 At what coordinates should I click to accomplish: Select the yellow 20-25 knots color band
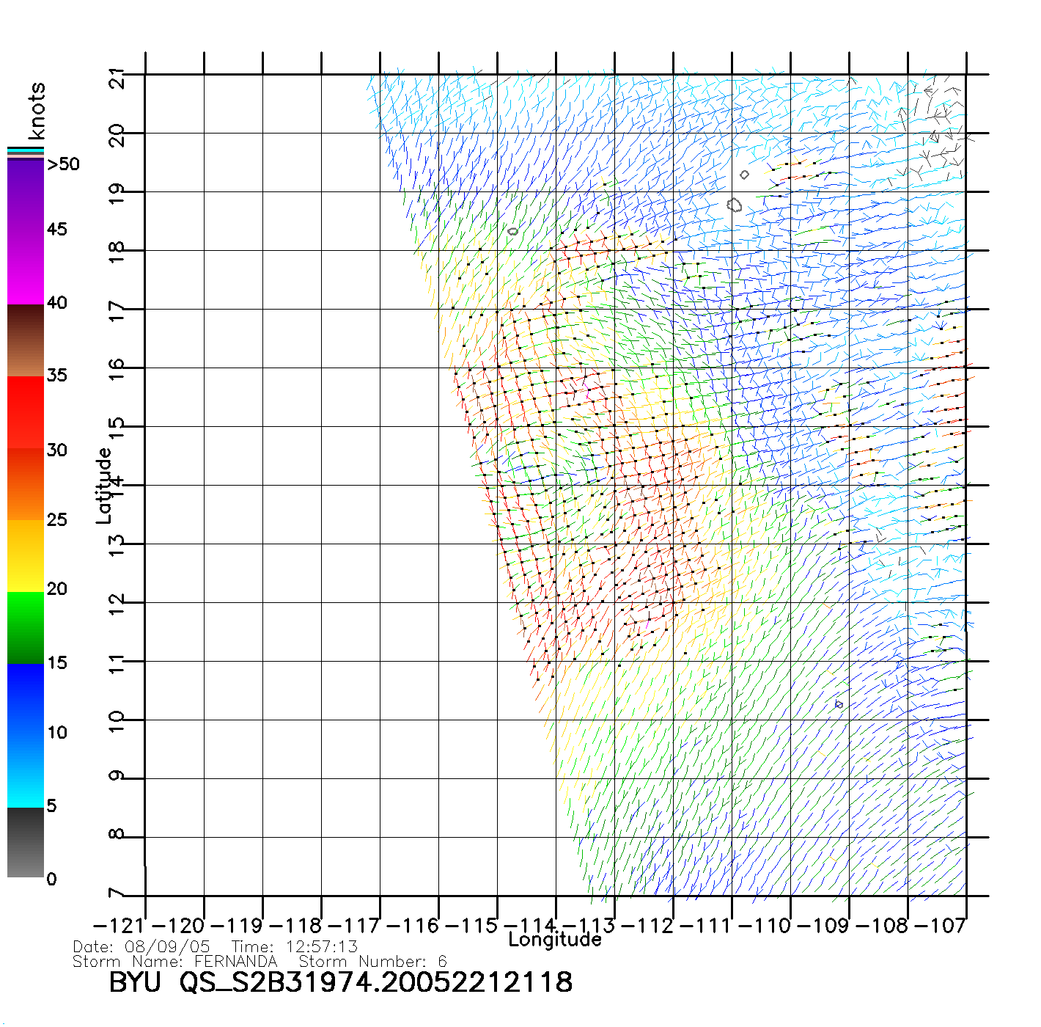pos(26,555)
